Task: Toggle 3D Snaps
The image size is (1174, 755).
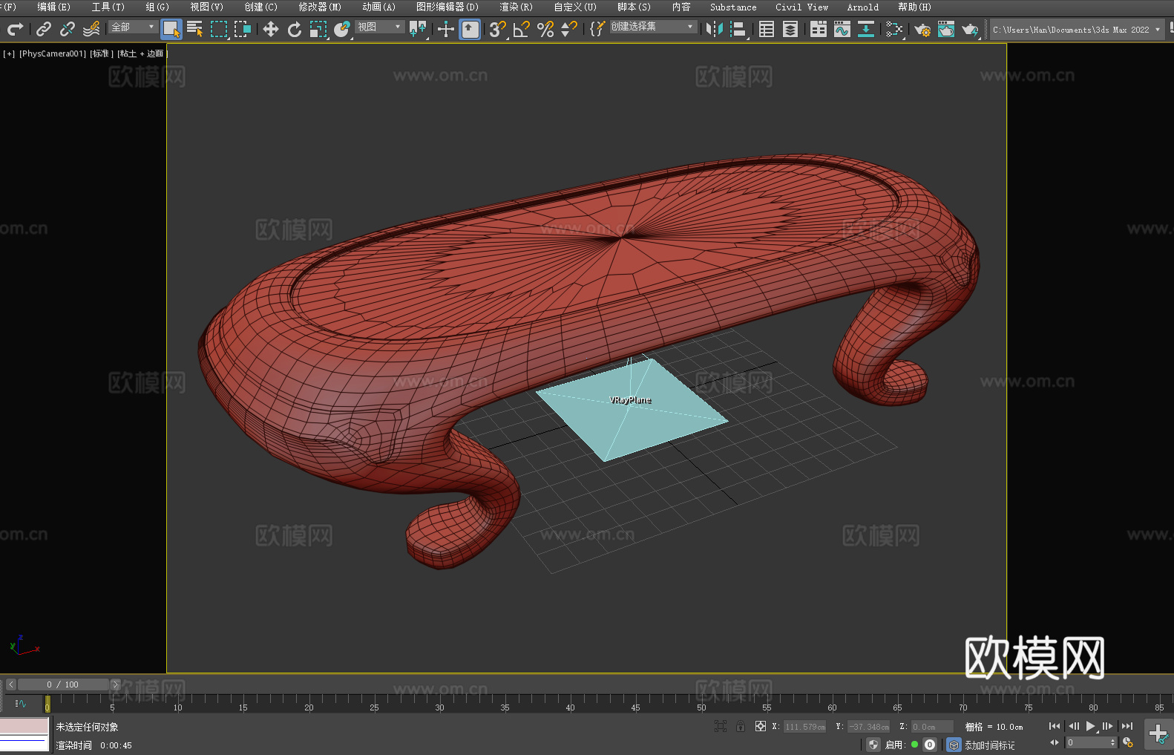Action: pyautogui.click(x=498, y=29)
